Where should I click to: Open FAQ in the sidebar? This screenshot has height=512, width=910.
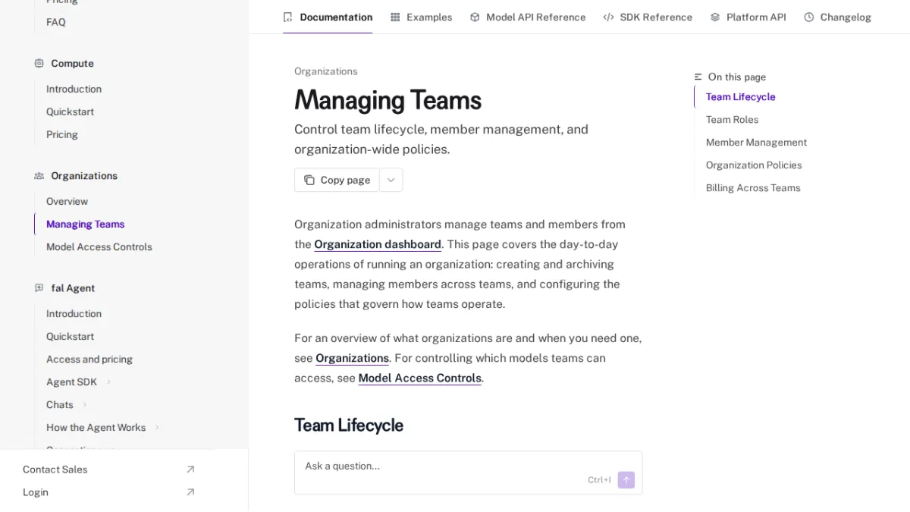pos(55,22)
